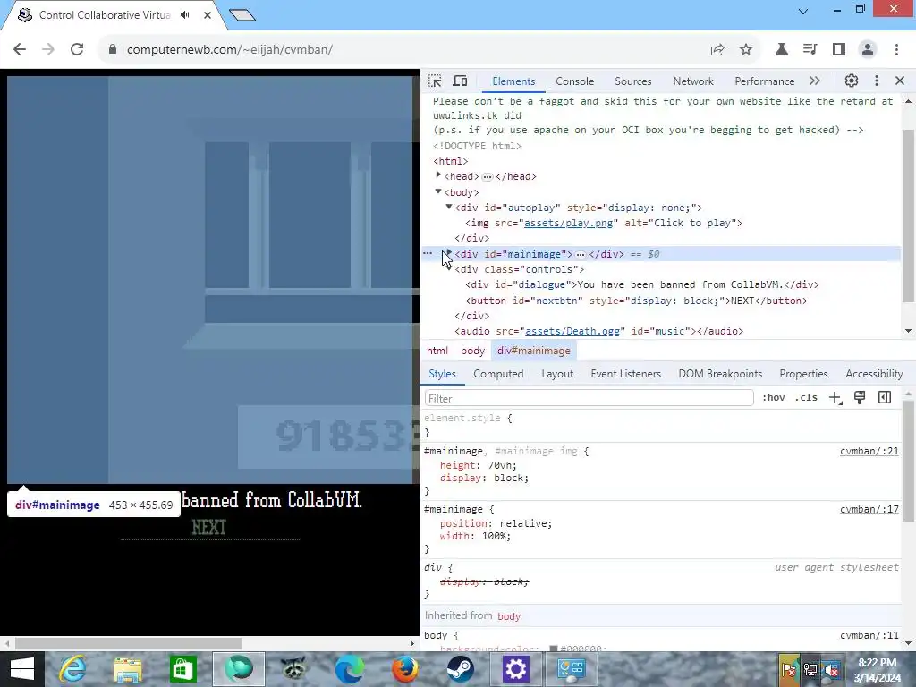
Task: Open cvmban/:21 stylesheet link
Action: [869, 451]
